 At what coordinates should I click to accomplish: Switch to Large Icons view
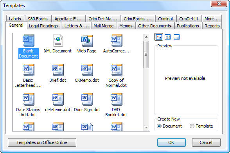tap(158, 37)
